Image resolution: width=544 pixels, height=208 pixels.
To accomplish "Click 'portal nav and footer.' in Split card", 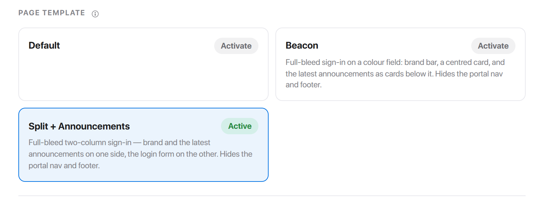I will (x=64, y=166).
